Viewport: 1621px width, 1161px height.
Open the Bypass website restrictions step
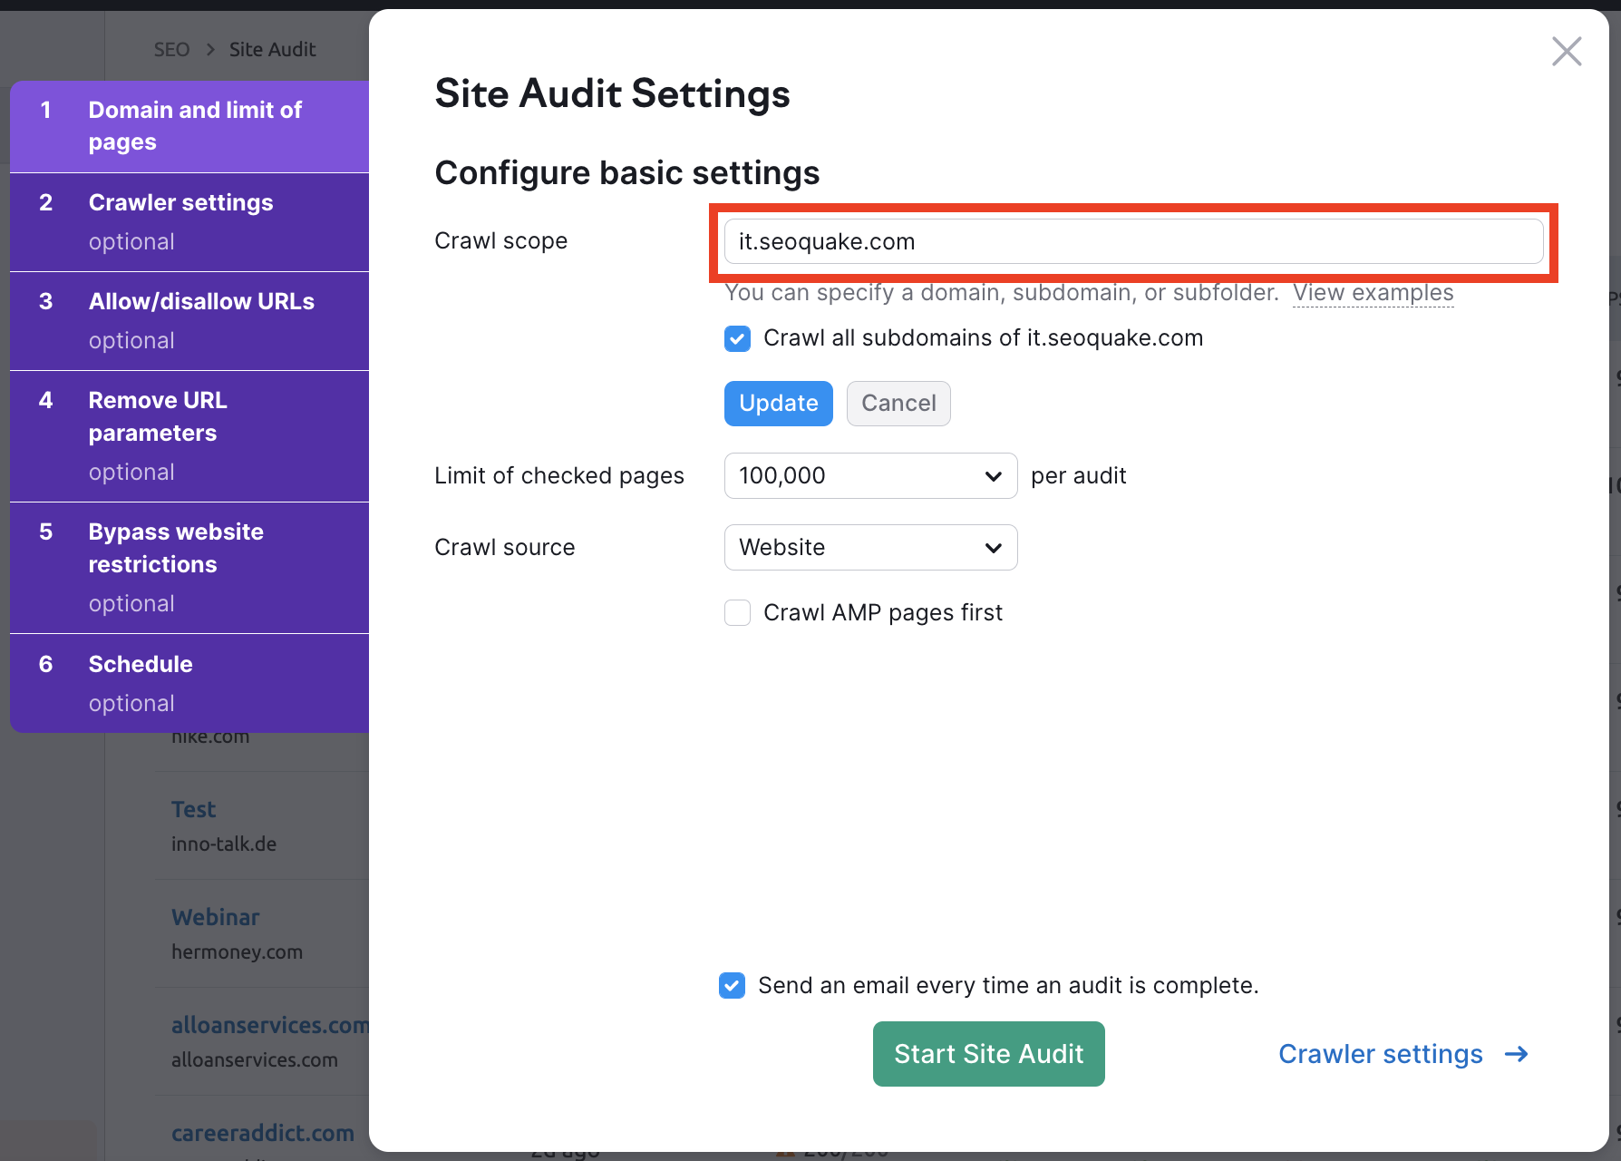click(x=189, y=568)
